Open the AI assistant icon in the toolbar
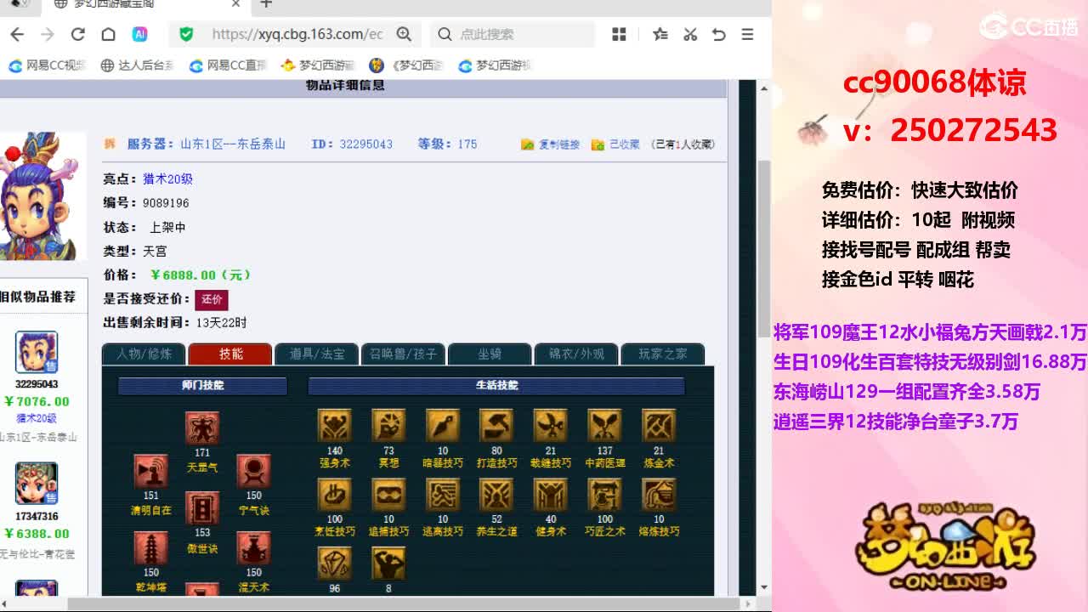This screenshot has width=1088, height=612. pos(139,34)
